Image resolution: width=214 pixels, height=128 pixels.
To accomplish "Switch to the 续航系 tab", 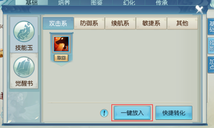I will (x=120, y=23).
